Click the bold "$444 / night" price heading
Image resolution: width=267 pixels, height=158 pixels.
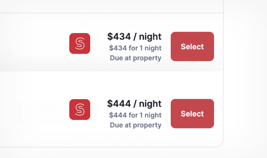(134, 103)
